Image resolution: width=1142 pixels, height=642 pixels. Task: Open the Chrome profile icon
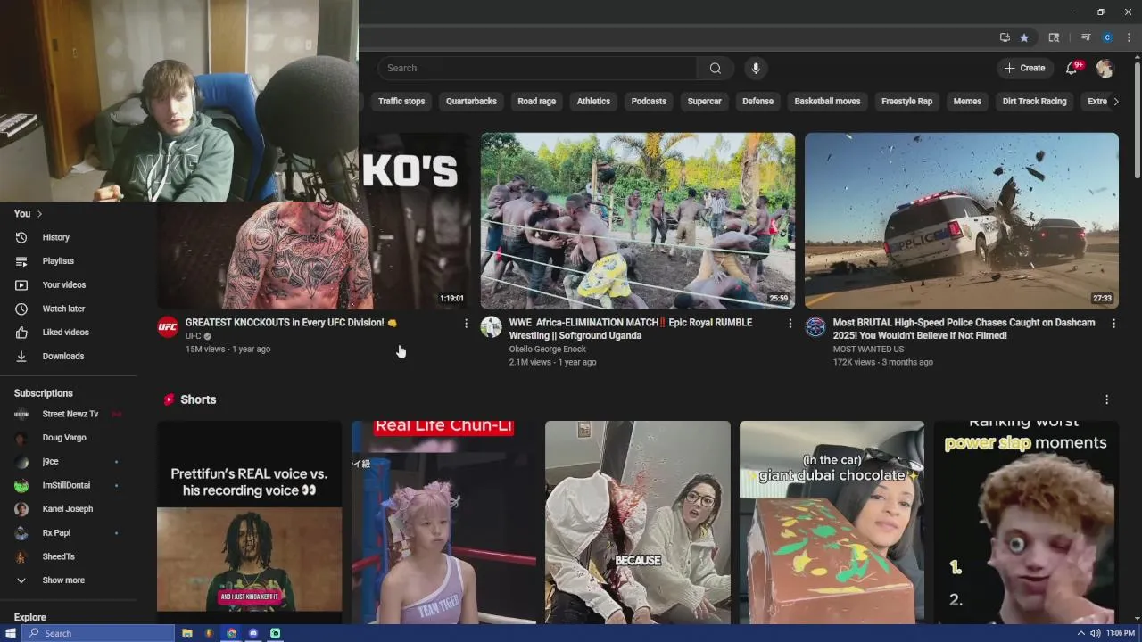coord(1107,37)
